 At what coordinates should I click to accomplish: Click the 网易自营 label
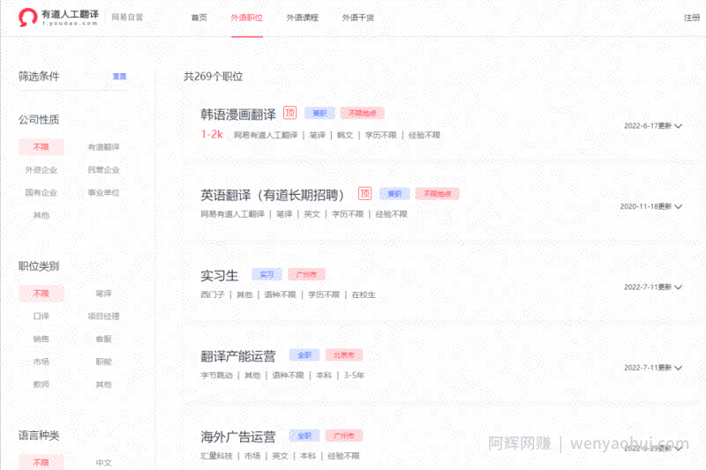[x=127, y=17]
